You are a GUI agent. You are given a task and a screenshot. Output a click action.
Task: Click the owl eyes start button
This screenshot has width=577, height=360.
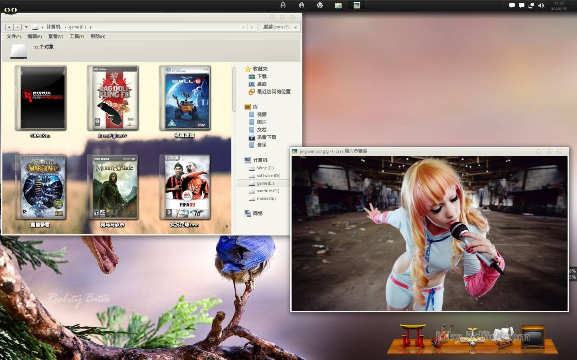10,10
